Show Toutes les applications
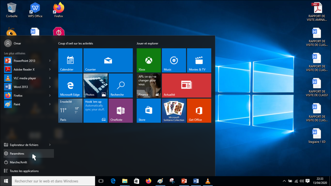Viewport: 331px width, 186px height. [28, 171]
